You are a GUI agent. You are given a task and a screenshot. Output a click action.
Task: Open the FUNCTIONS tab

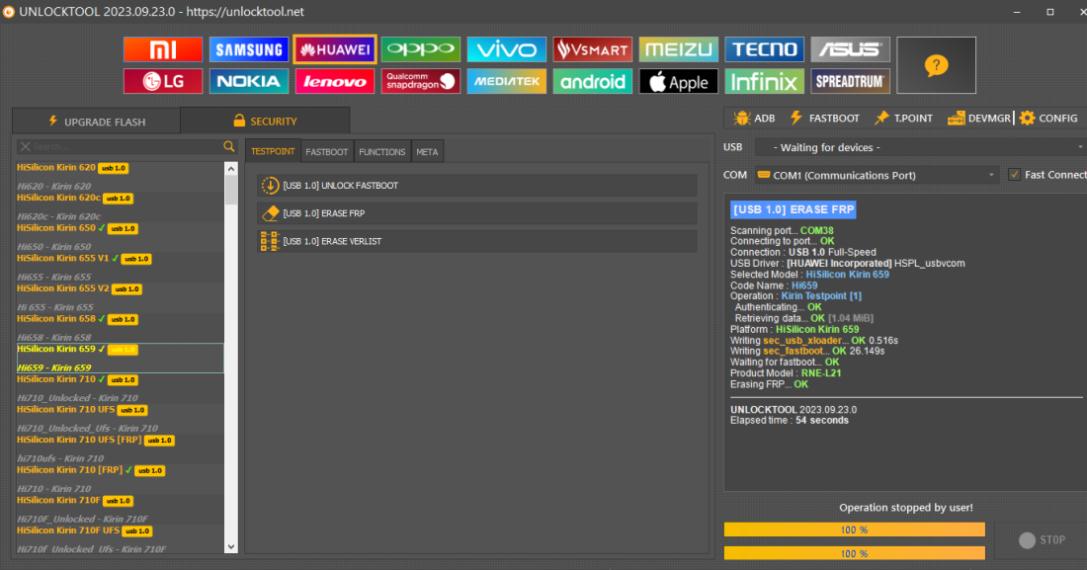pyautogui.click(x=382, y=152)
